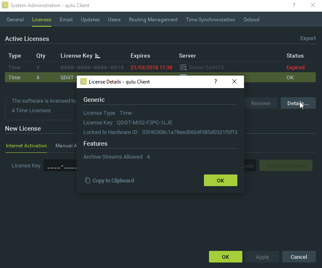Open Routing Management tab
This screenshot has height=268, width=322.
click(153, 20)
